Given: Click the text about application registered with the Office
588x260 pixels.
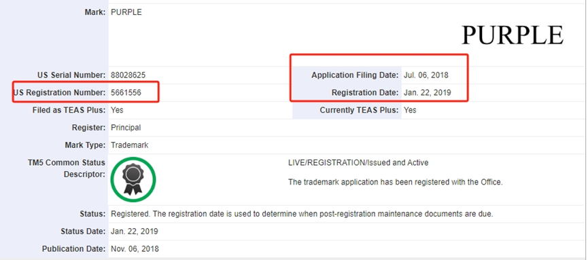Looking at the screenshot, I should tap(395, 183).
